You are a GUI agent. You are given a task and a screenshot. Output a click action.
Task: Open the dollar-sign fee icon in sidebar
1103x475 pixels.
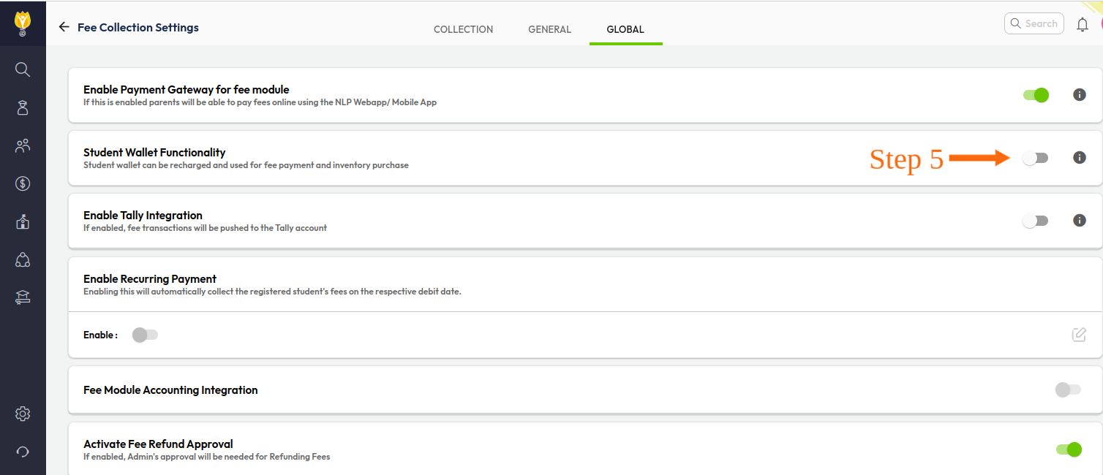point(23,183)
